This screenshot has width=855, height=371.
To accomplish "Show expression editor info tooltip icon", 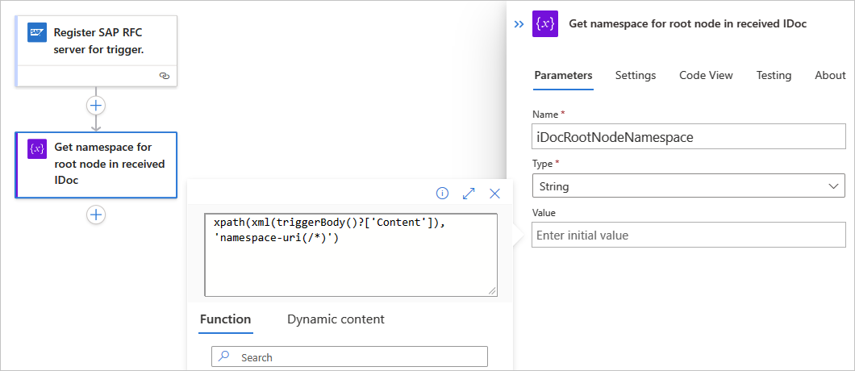I will click(442, 193).
